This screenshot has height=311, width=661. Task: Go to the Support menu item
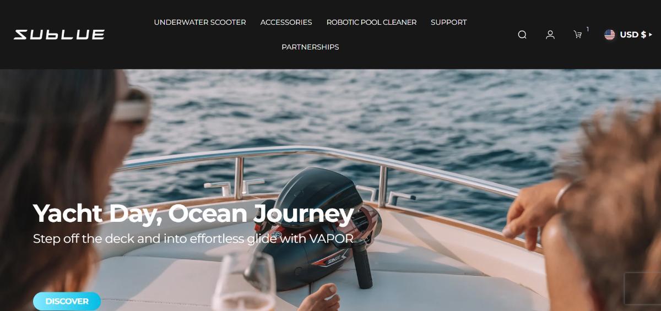(x=448, y=23)
